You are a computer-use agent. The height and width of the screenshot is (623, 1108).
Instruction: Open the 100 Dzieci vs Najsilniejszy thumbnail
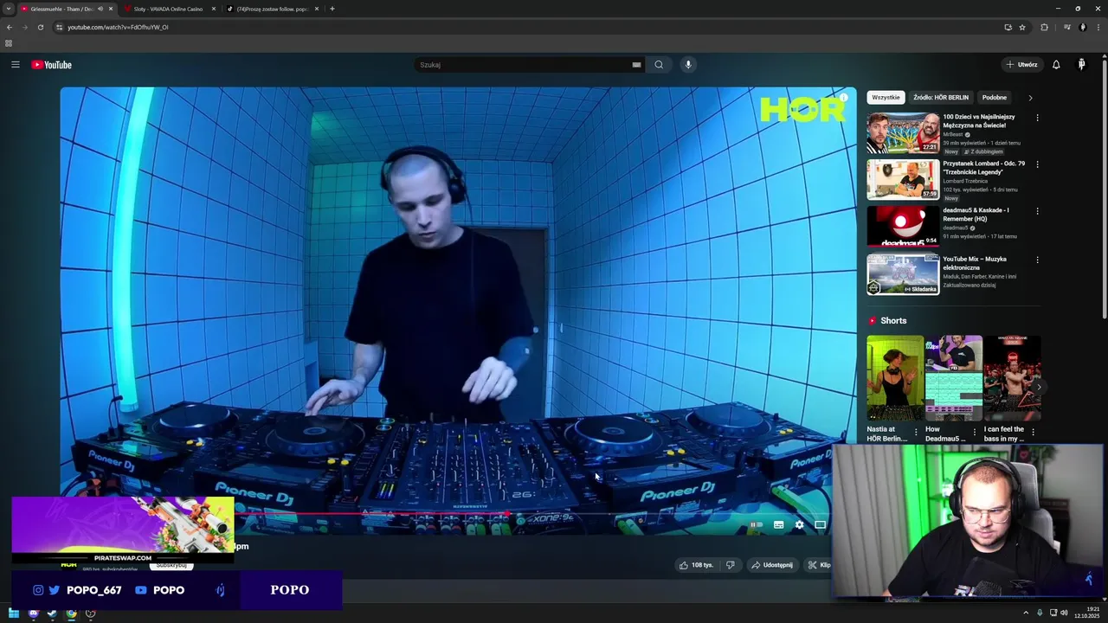click(903, 132)
